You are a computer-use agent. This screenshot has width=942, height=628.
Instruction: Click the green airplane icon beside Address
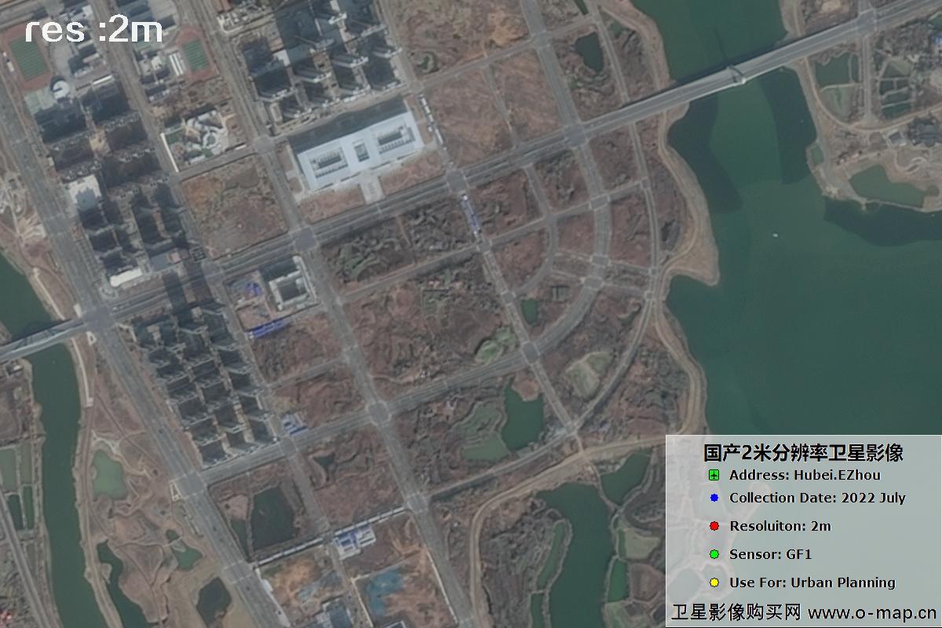(x=714, y=475)
